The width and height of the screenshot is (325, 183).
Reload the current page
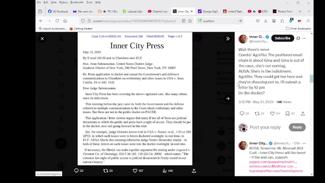click(x=57, y=21)
